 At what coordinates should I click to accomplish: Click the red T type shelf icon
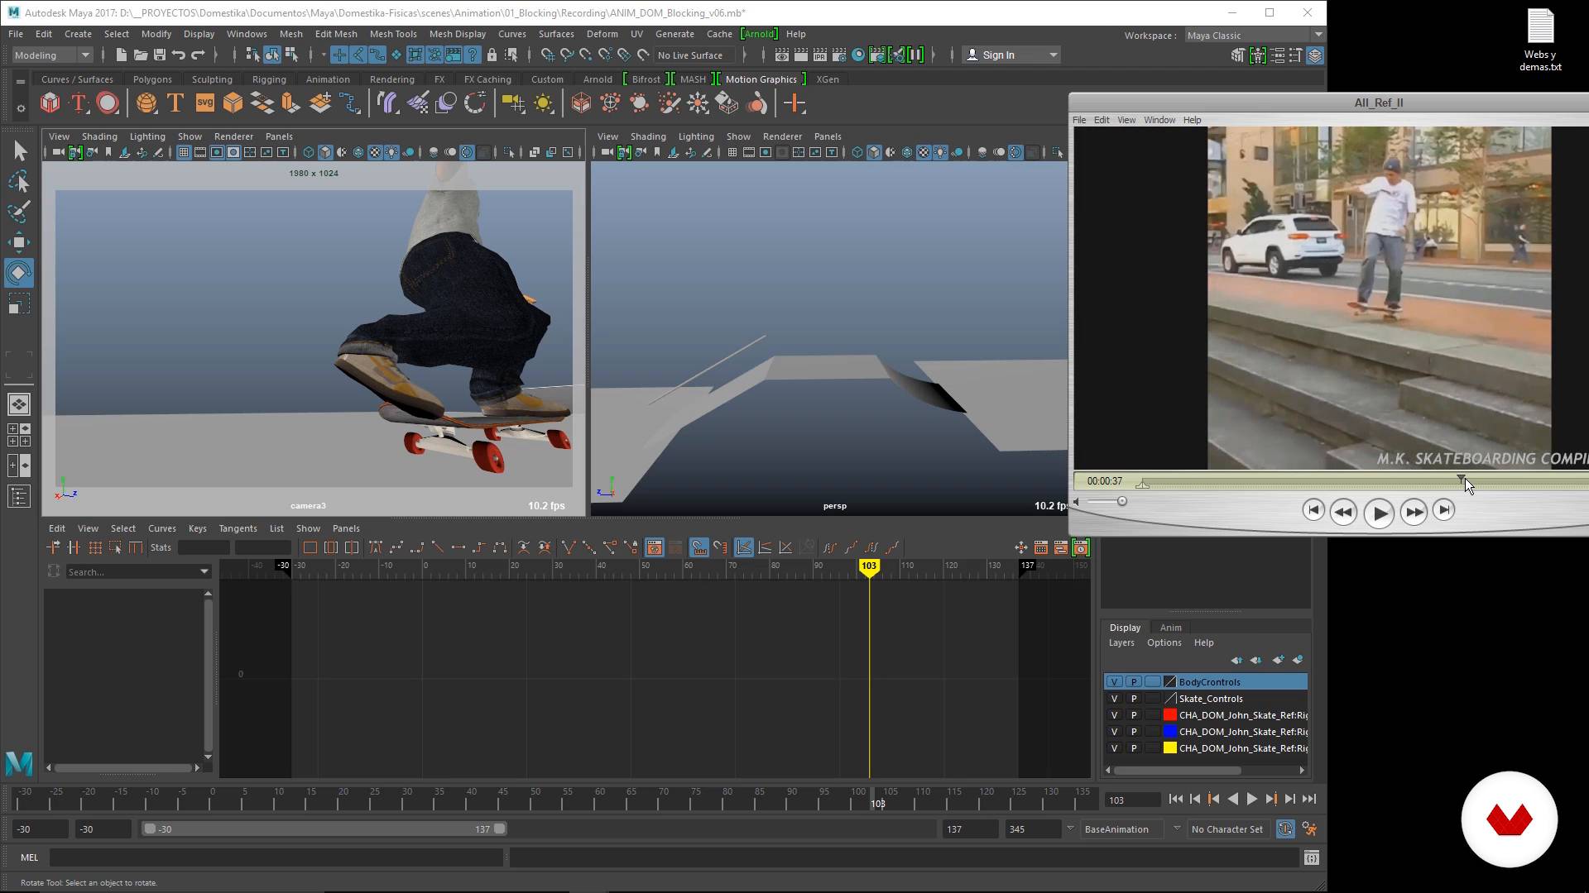point(79,103)
